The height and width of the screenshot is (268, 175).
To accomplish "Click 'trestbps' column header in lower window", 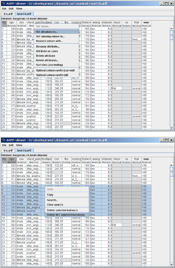I will click(x=46, y=160).
